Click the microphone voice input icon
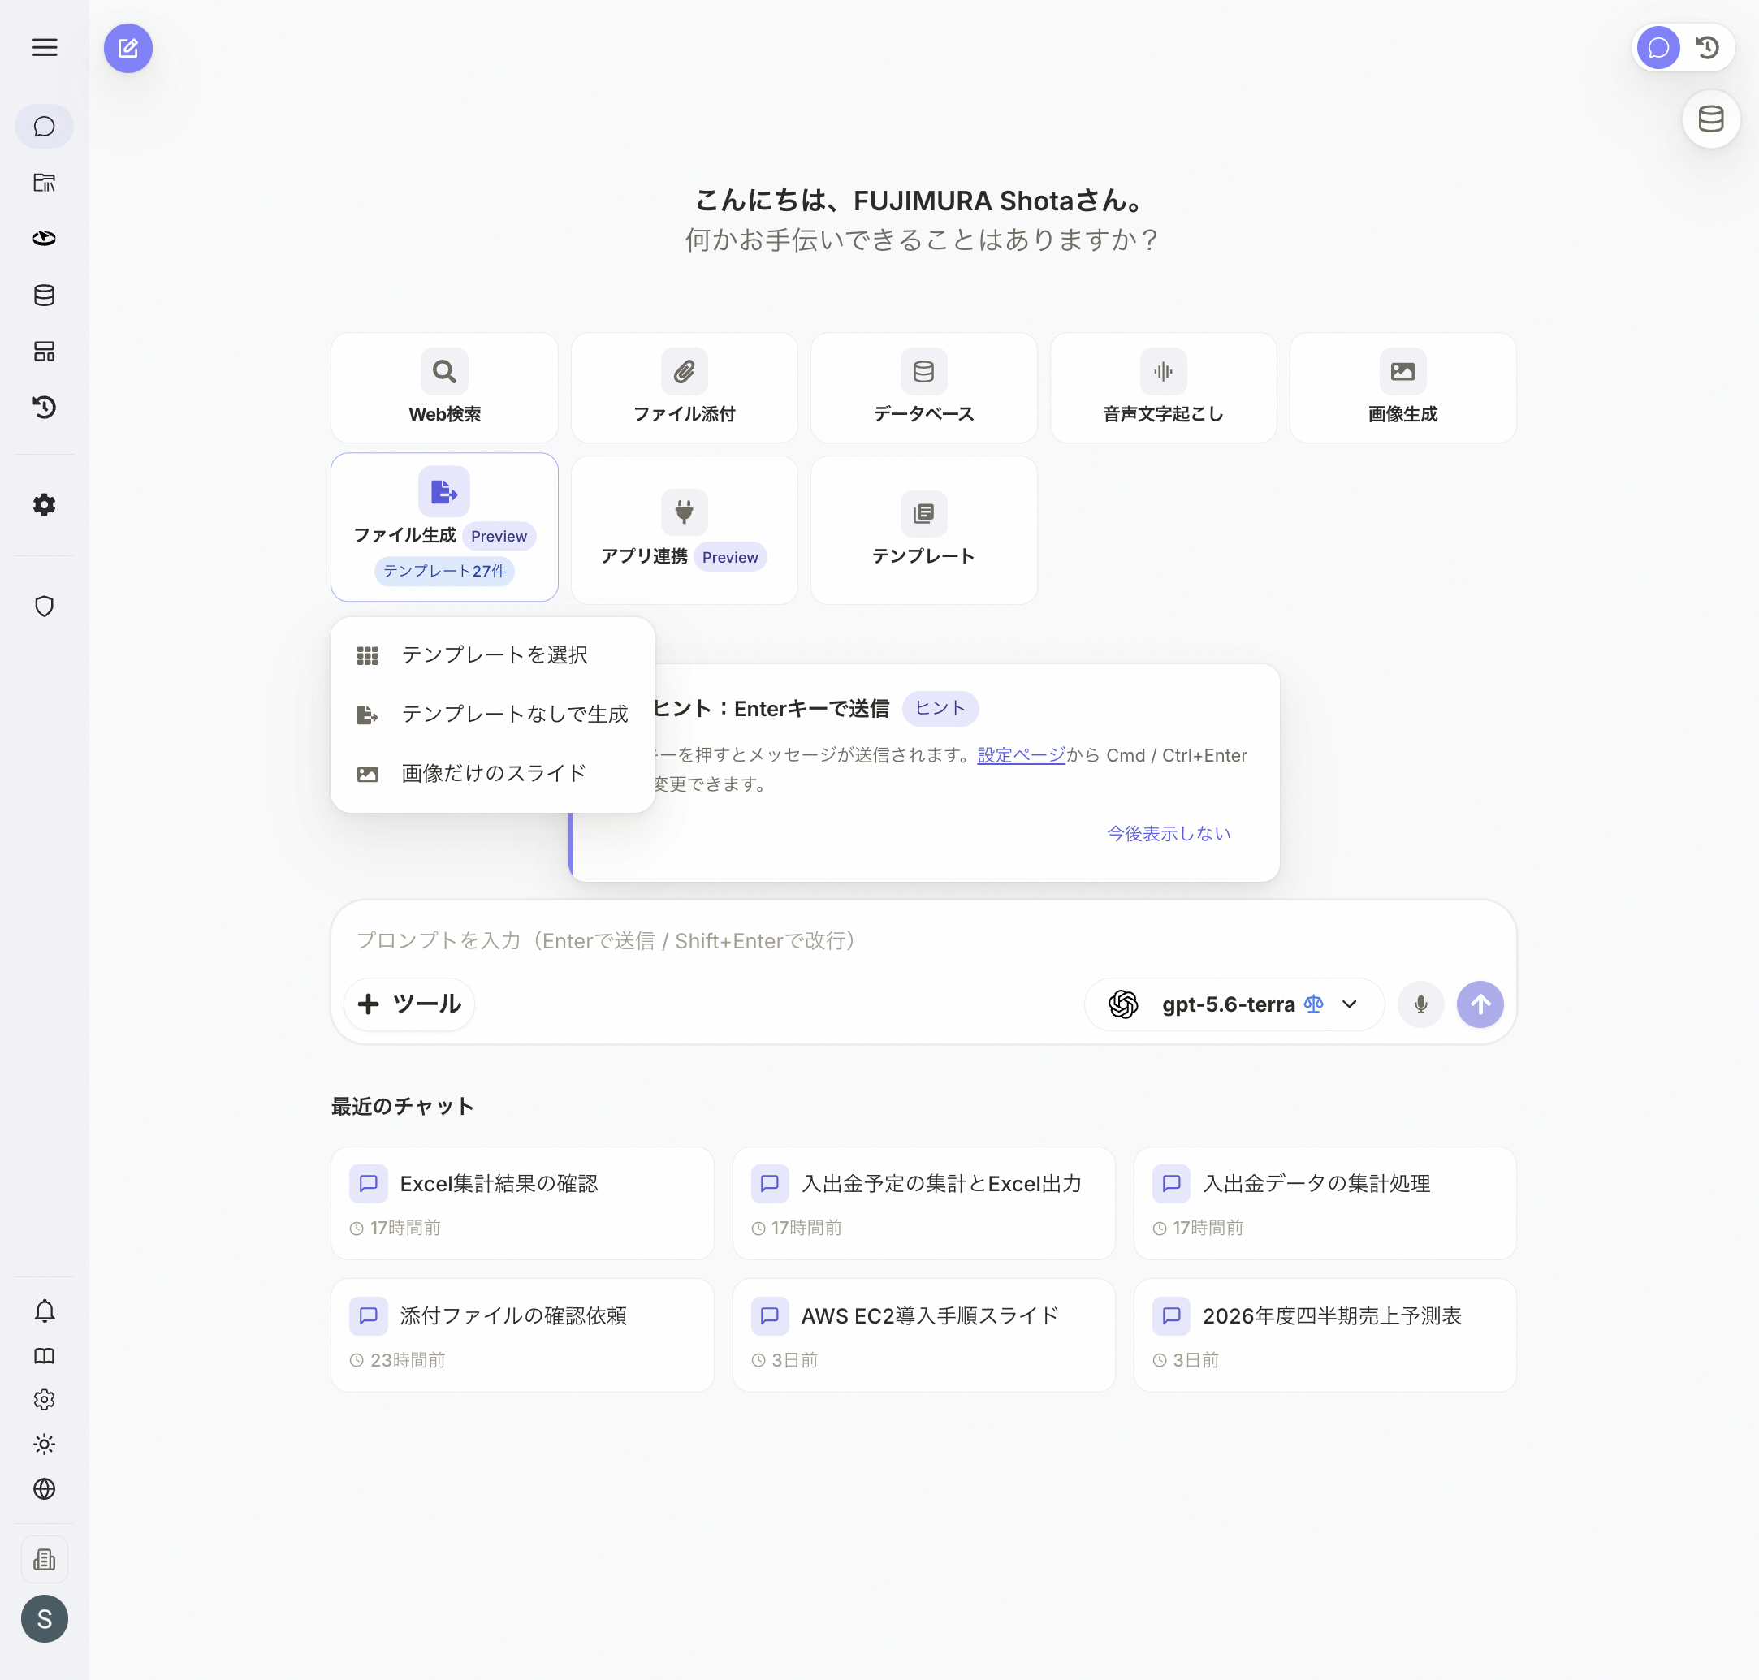The height and width of the screenshot is (1680, 1759). [x=1420, y=1004]
